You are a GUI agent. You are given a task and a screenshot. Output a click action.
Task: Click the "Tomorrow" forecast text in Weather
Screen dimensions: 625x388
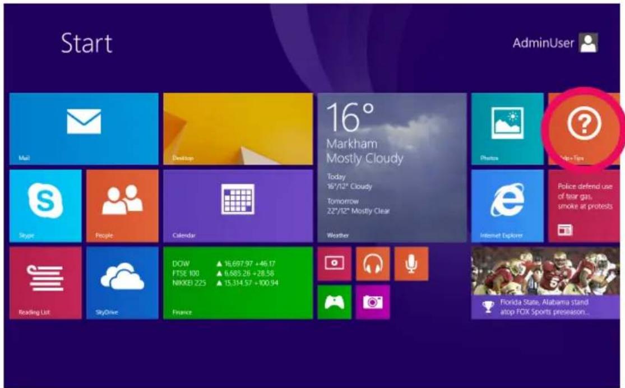[x=343, y=201]
